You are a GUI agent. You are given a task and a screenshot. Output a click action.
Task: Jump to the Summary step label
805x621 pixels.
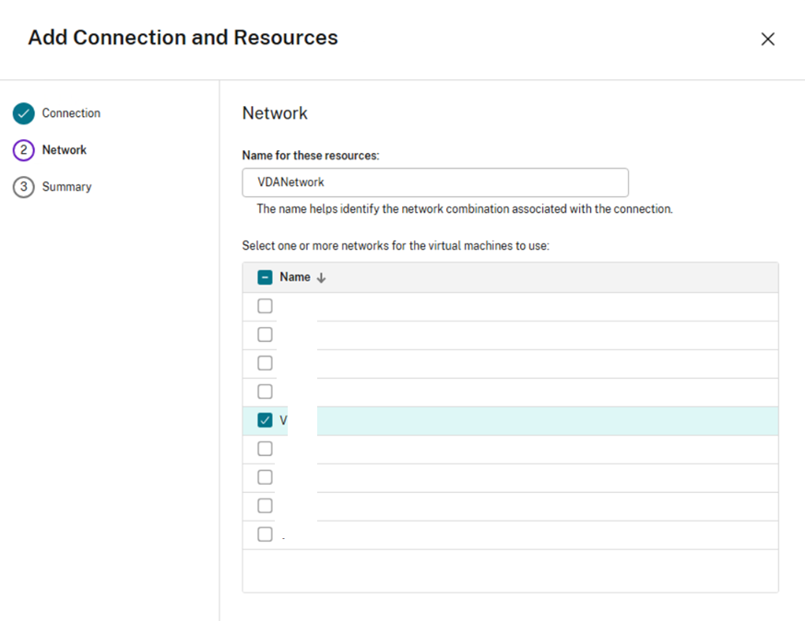(66, 187)
